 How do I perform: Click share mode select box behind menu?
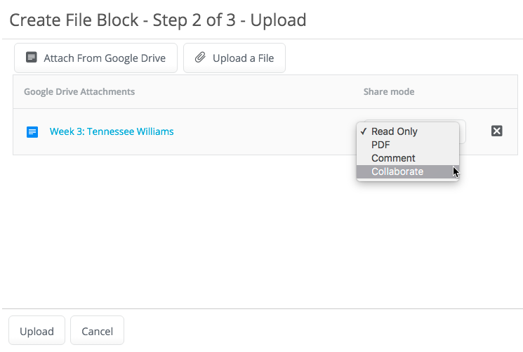463,131
